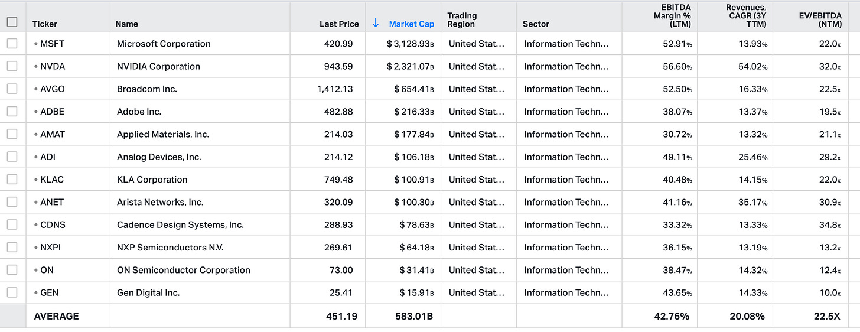Open the ANET ticker
This screenshot has height=332, width=860.
pyautogui.click(x=52, y=202)
